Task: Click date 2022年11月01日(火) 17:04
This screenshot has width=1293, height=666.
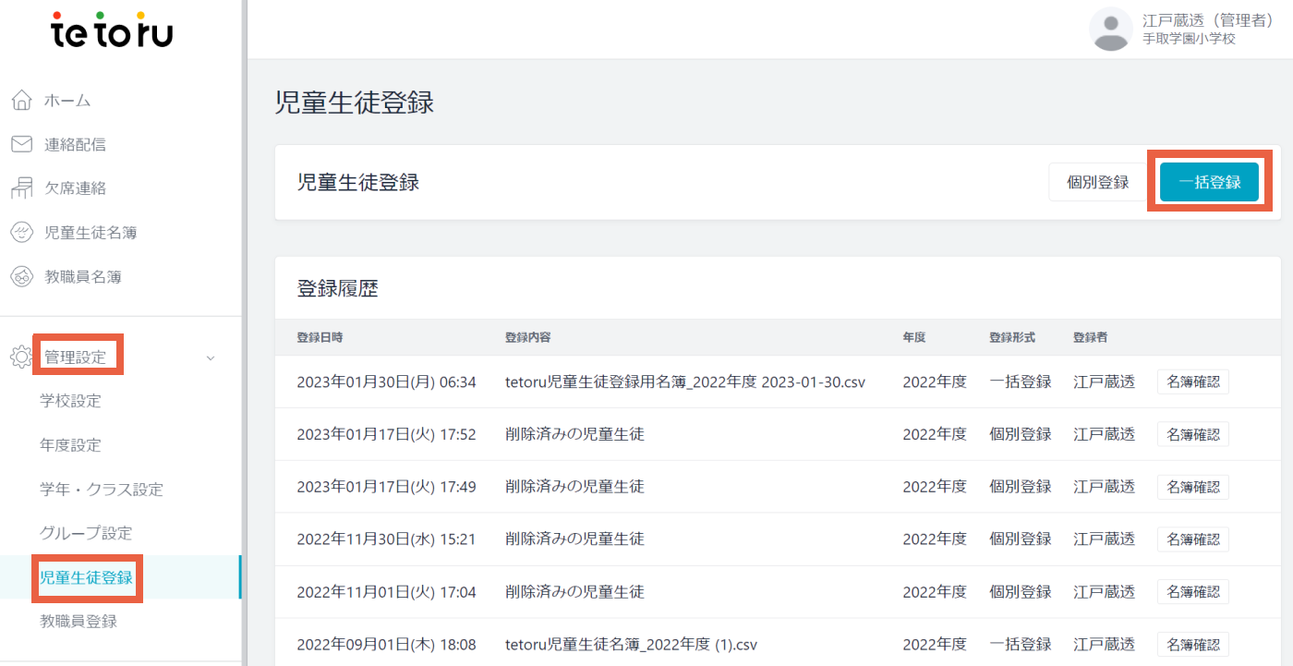Action: (386, 591)
